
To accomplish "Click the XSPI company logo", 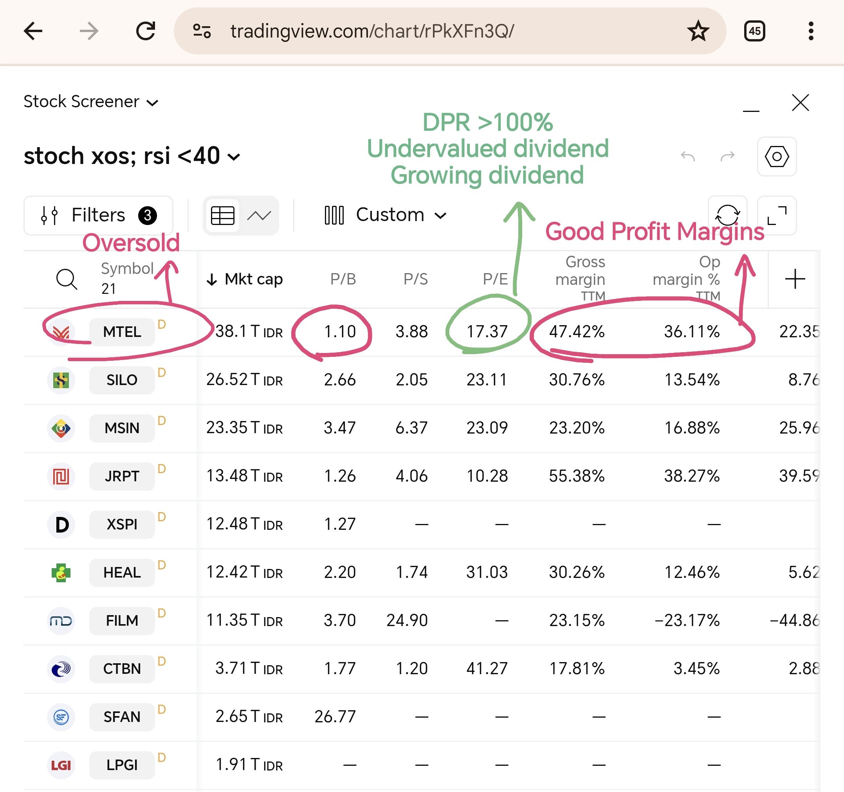I will tap(61, 525).
